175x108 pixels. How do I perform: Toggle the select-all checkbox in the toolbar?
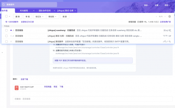[6, 16]
